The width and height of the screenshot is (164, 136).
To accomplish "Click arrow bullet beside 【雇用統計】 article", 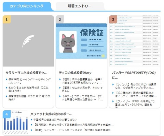I will tap(31, 125).
